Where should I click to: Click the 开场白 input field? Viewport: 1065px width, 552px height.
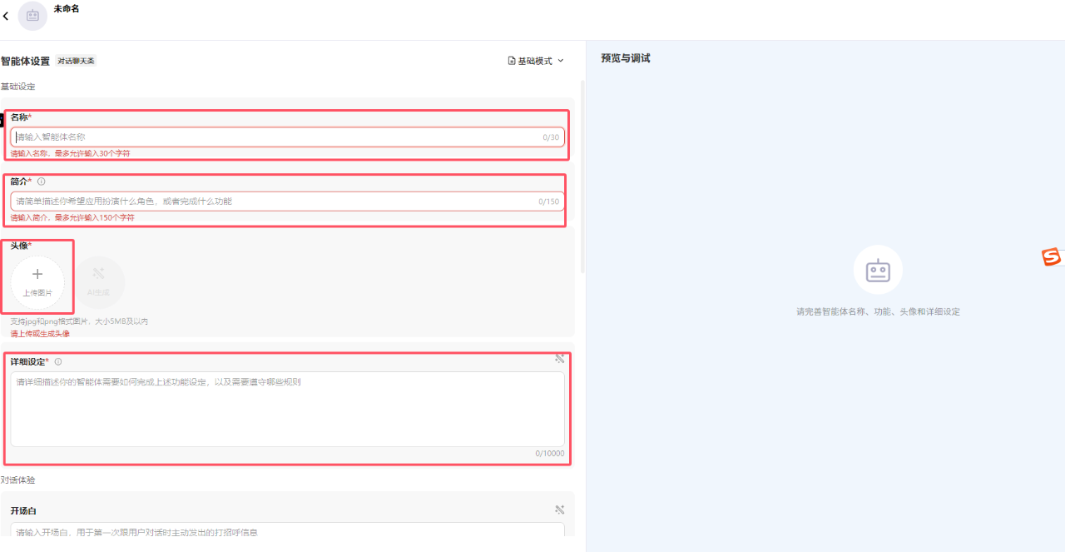tap(287, 530)
